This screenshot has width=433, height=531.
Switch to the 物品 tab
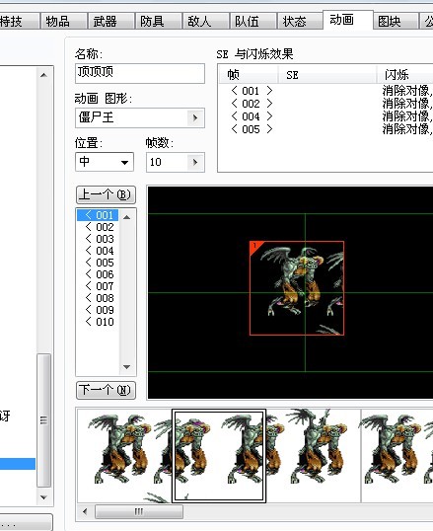63,21
